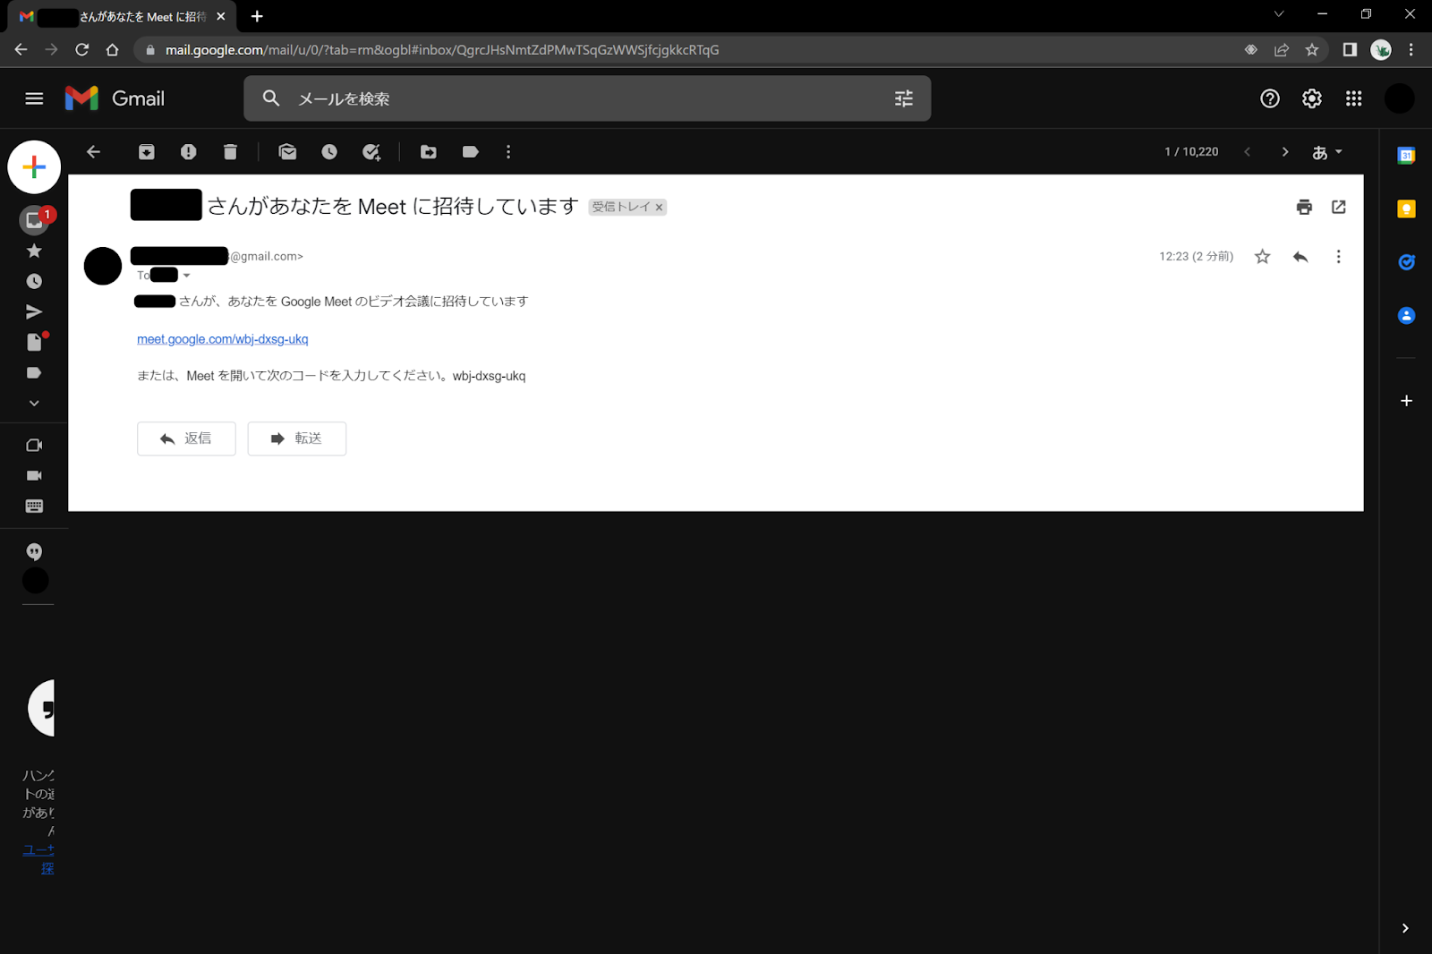Click the browser address bar URL

[x=442, y=50]
